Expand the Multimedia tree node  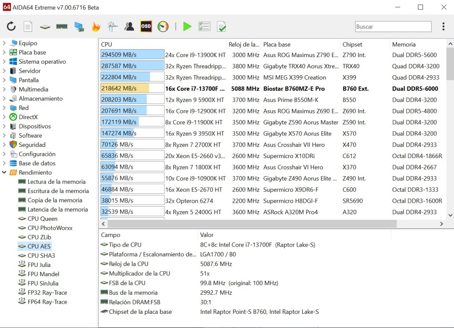pos(4,89)
